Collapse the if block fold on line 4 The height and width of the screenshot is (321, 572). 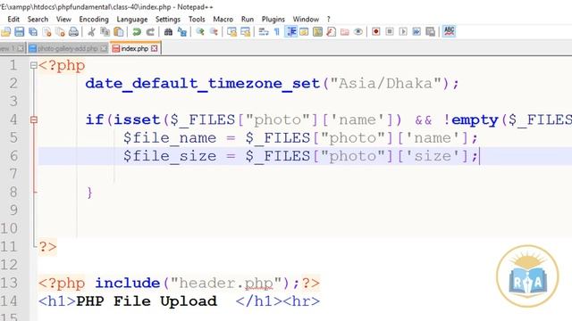(x=34, y=119)
